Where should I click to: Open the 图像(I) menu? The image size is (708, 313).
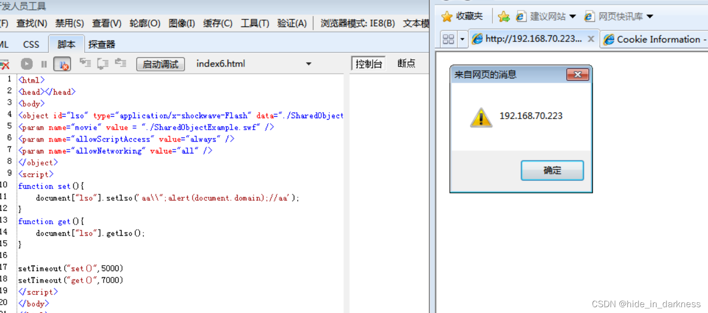tap(182, 23)
